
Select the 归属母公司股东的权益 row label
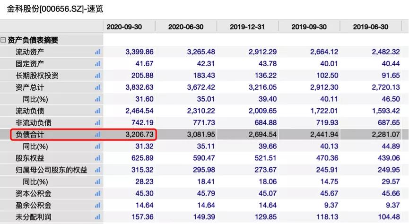point(51,170)
